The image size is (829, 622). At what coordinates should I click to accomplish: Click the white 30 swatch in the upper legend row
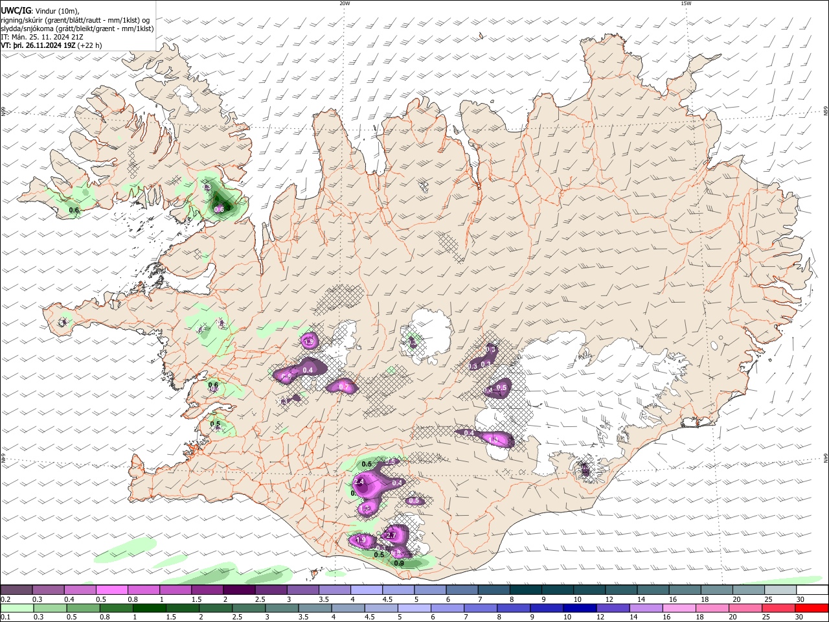[813, 590]
